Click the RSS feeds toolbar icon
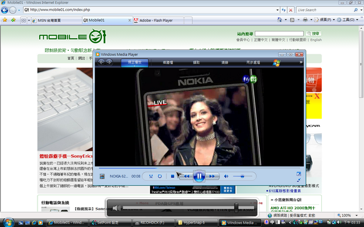The height and width of the screenshot is (227, 364). (292, 20)
